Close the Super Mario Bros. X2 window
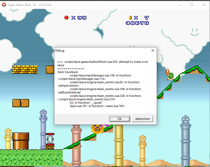210x167 pixels. [x=204, y=5]
